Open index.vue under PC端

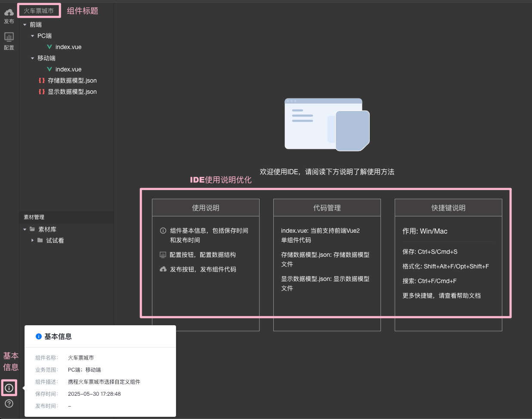pyautogui.click(x=68, y=47)
